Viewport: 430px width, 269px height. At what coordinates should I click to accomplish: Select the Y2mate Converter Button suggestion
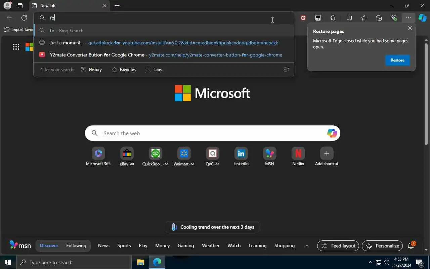(164, 55)
